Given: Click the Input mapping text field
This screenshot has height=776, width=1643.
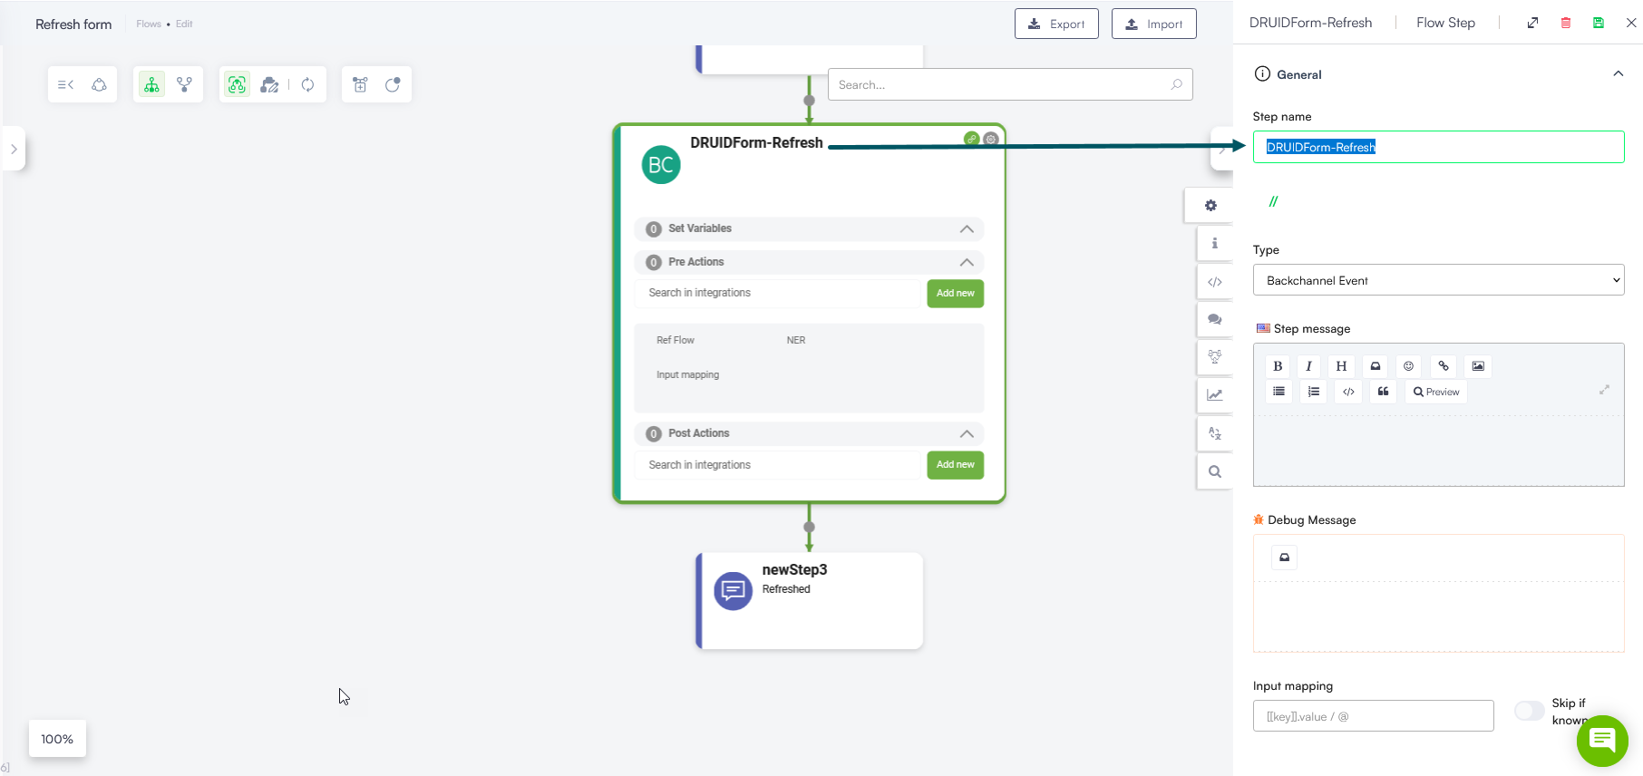Looking at the screenshot, I should pos(1372,716).
